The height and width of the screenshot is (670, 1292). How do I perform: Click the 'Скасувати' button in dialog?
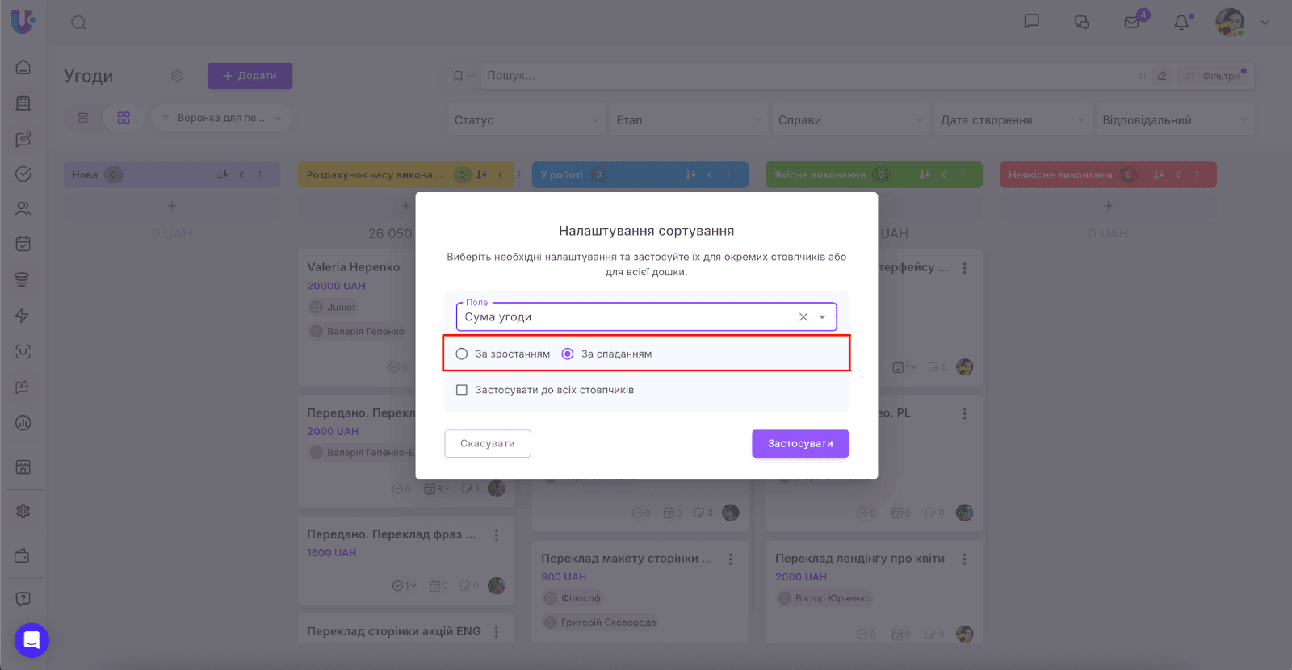[x=488, y=443]
